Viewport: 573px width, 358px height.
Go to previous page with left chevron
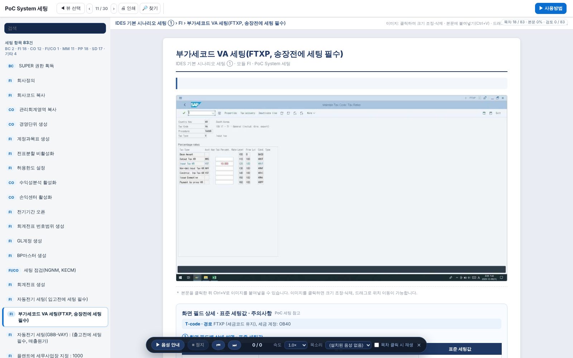[x=90, y=8]
